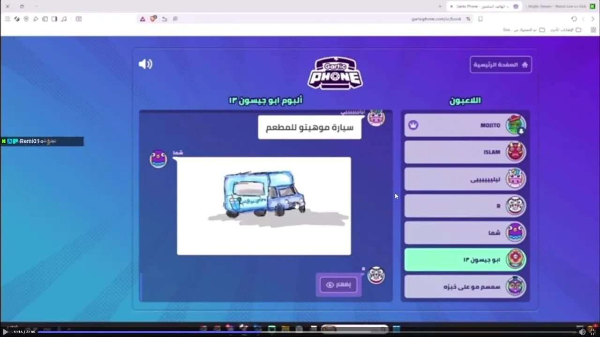Close the Gartic Phone tab
This screenshot has height=337, width=600.
click(451, 6)
